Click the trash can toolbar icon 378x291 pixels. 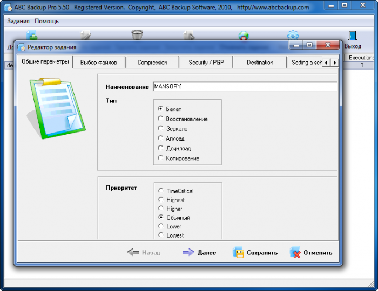tap(137, 35)
